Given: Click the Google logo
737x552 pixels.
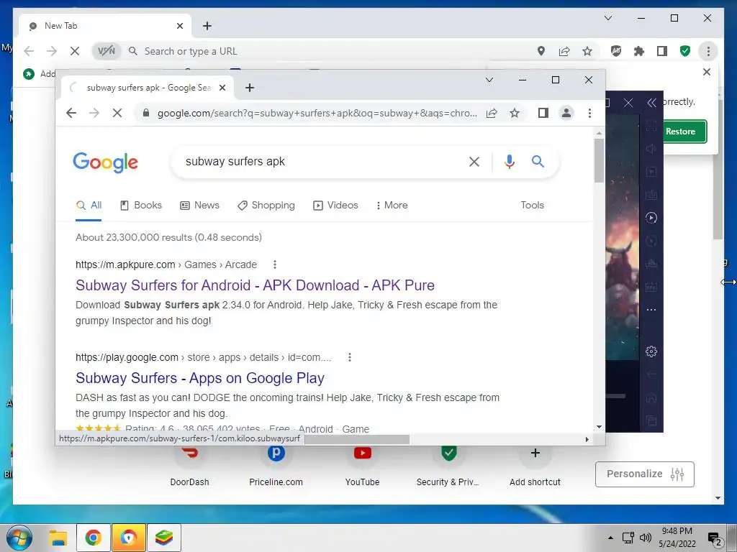Looking at the screenshot, I should [x=105, y=162].
